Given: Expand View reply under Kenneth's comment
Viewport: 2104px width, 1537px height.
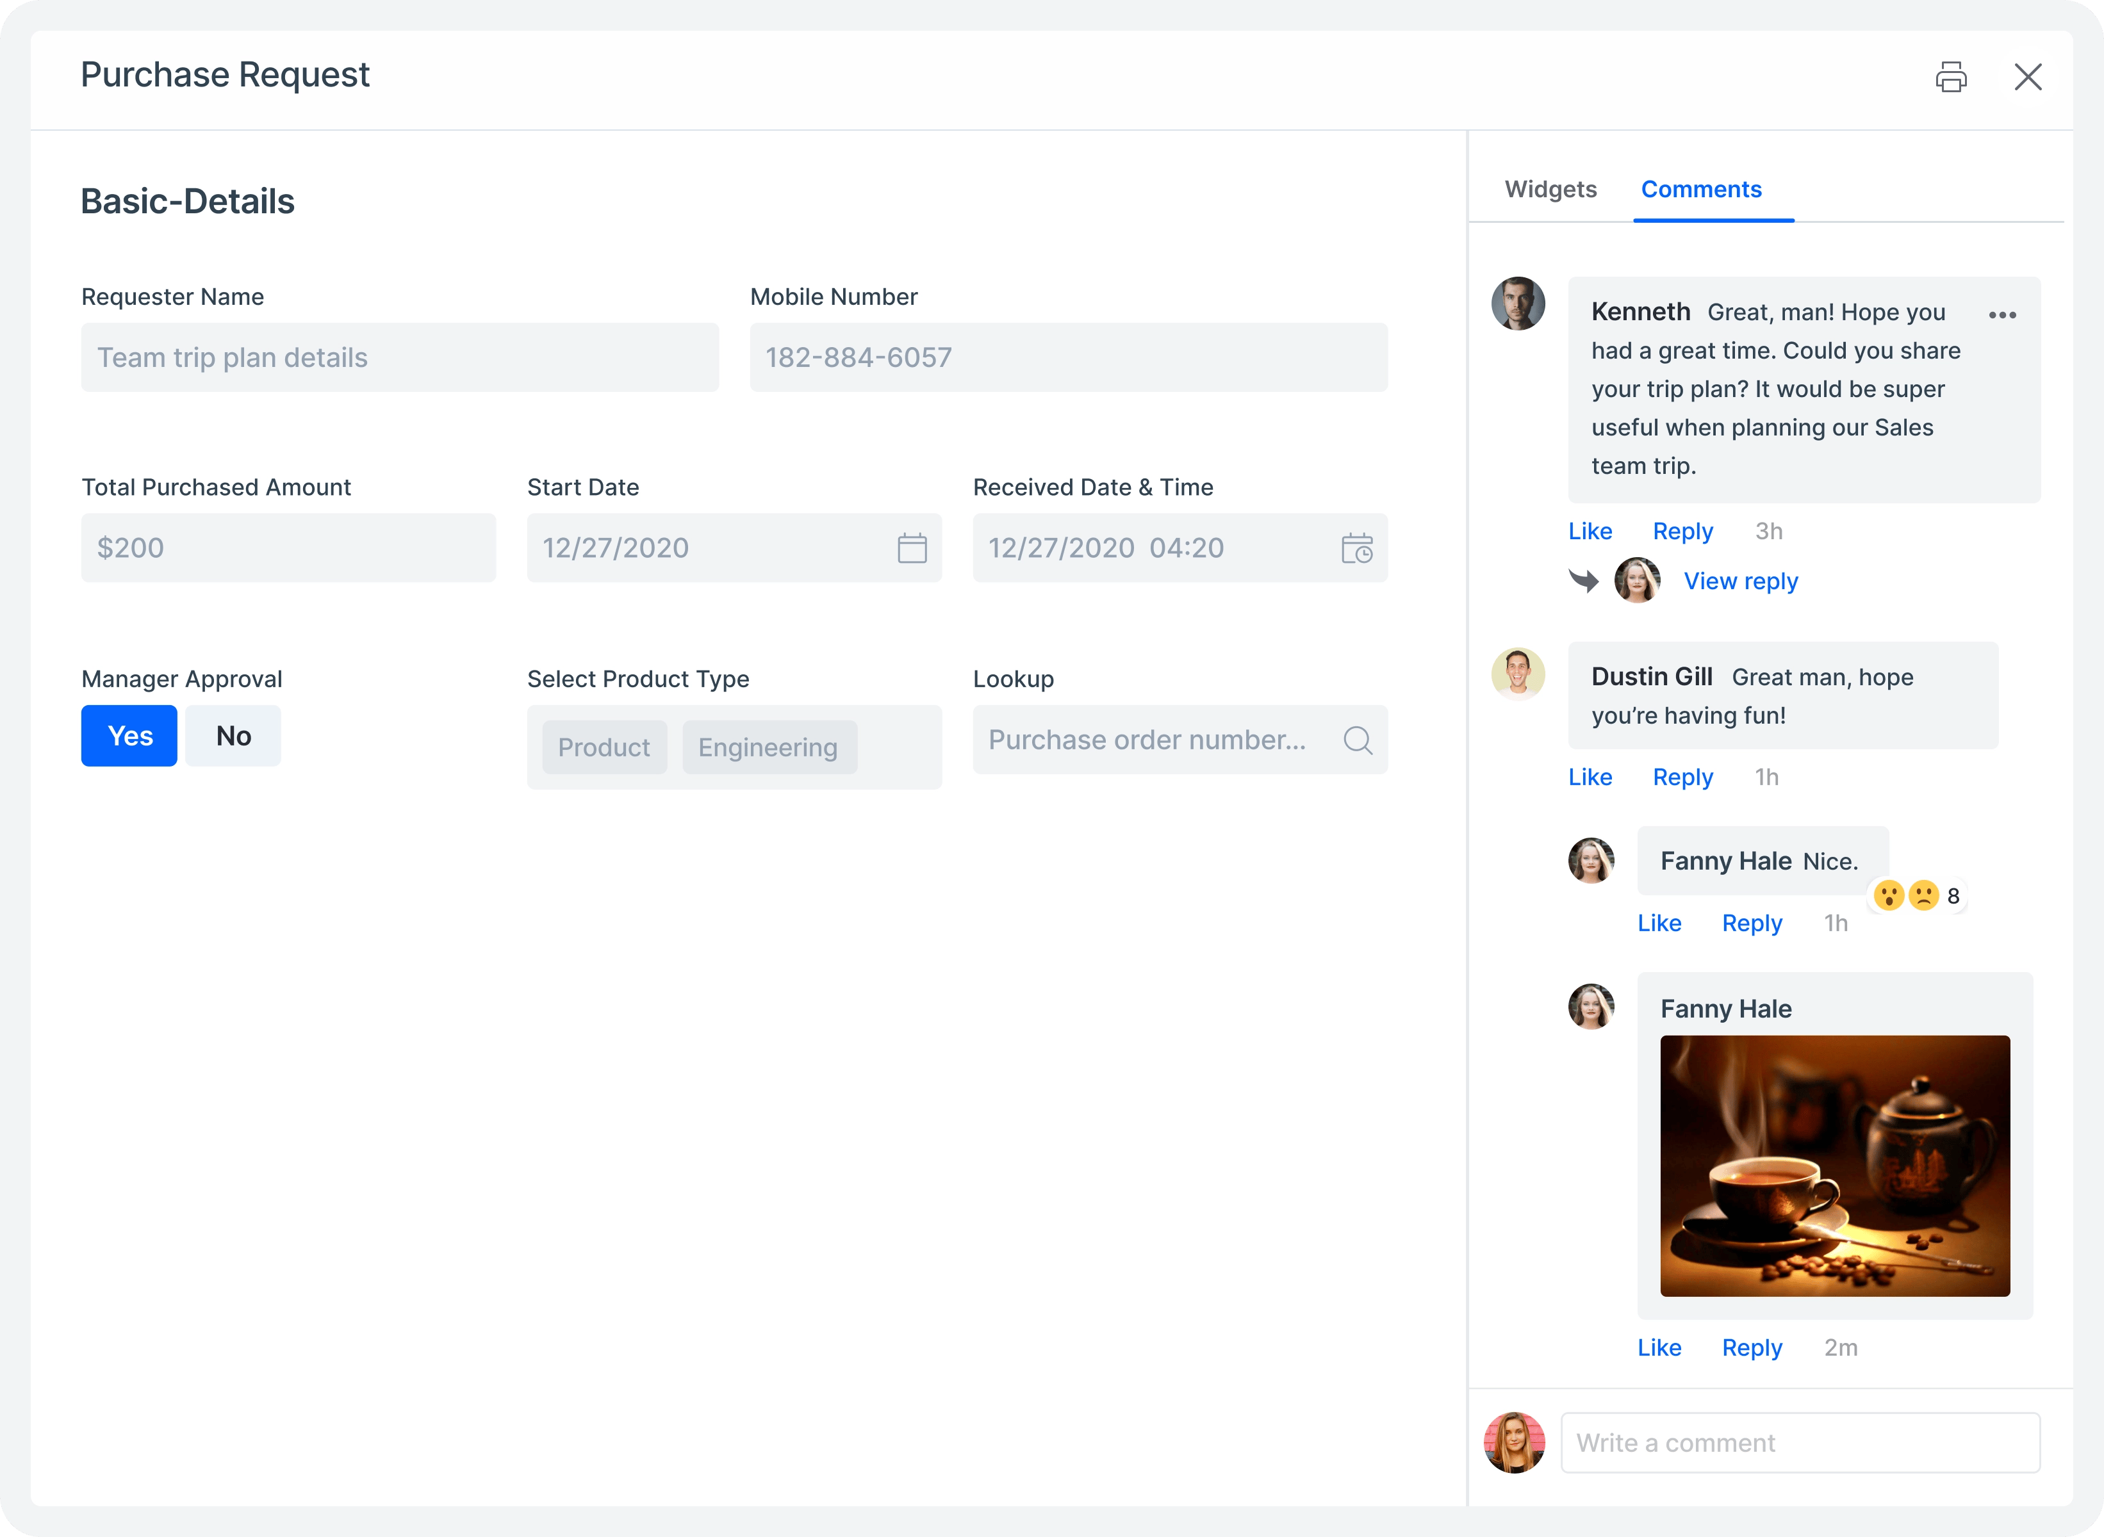Looking at the screenshot, I should (1740, 581).
